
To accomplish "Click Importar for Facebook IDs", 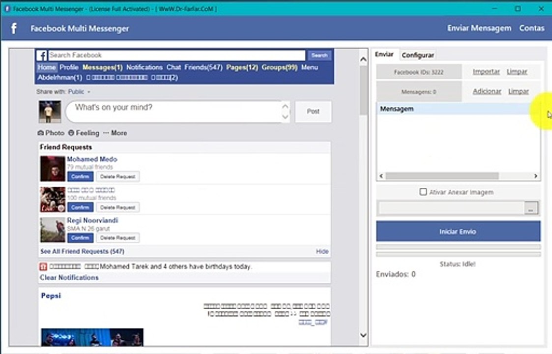I will pos(486,71).
